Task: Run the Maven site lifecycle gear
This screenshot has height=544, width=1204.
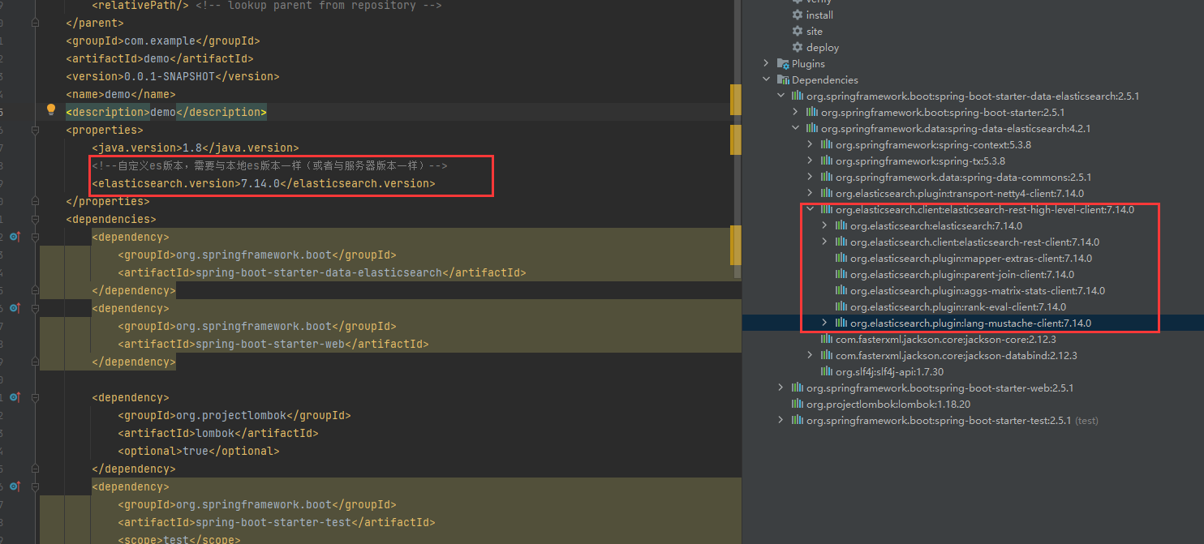Action: tap(798, 31)
